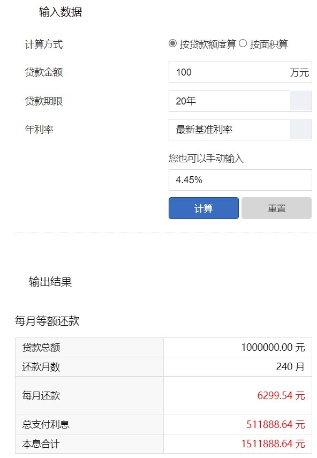Viewport: 317px width, 458px height.
Task: Click the grey arrow box of 贷款期限
Action: click(x=301, y=101)
